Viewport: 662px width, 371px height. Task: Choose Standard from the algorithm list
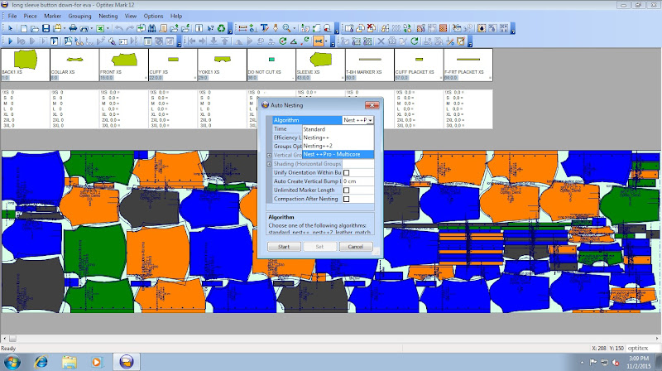click(338, 129)
